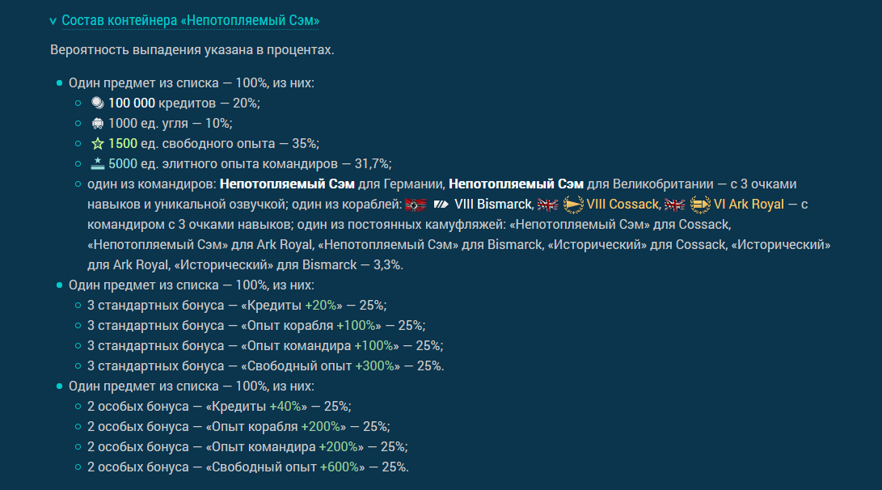The width and height of the screenshot is (882, 490).
Task: Click the British flag before VIII Cossack
Action: tap(548, 205)
